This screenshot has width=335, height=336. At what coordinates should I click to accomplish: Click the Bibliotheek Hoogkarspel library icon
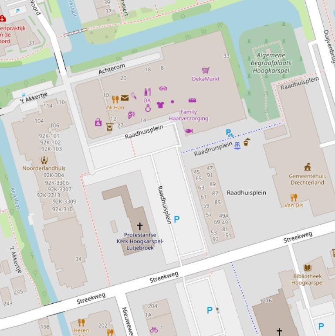click(x=308, y=267)
